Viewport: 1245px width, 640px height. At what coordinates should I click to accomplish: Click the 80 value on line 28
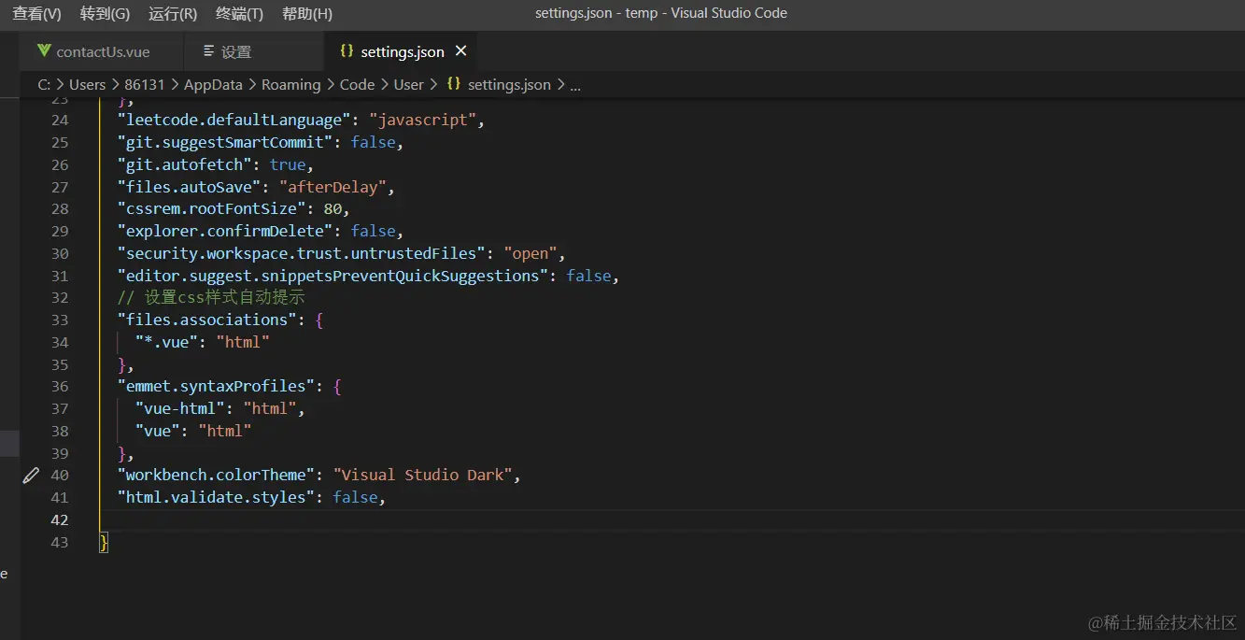coord(332,208)
